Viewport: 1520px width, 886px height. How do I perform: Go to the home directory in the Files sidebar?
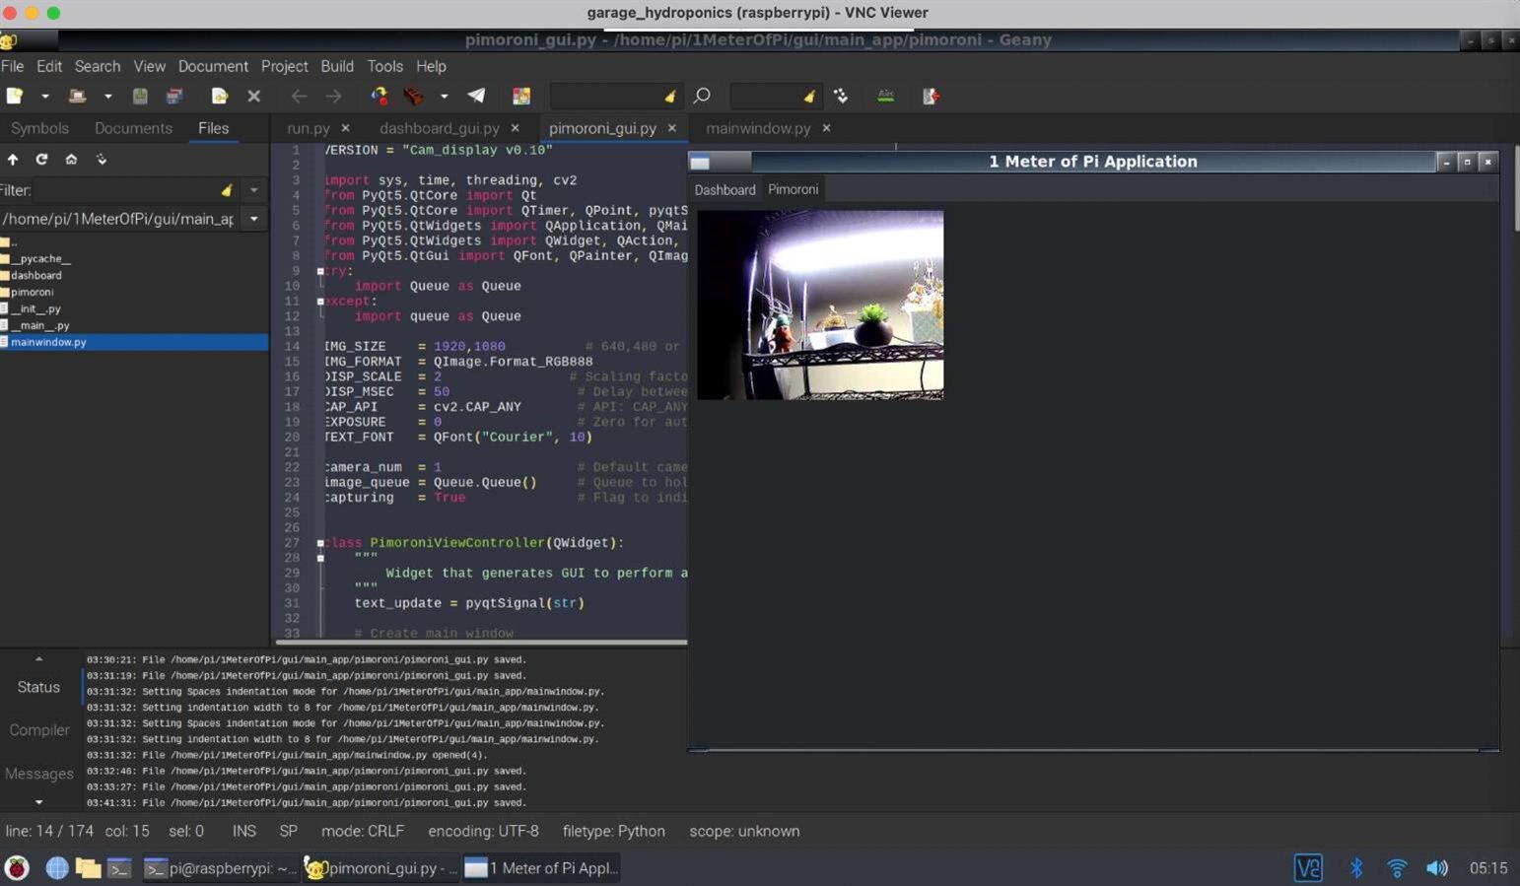[x=71, y=159]
